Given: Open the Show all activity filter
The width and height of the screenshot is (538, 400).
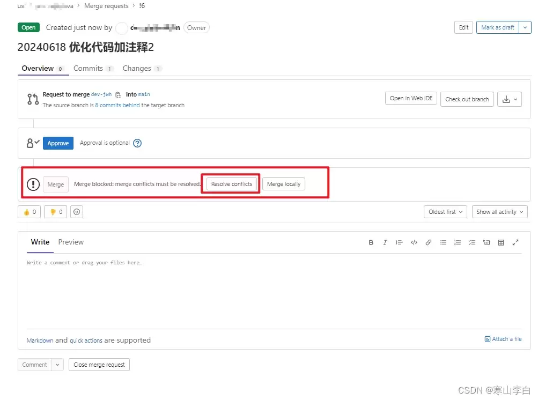Looking at the screenshot, I should [x=499, y=212].
